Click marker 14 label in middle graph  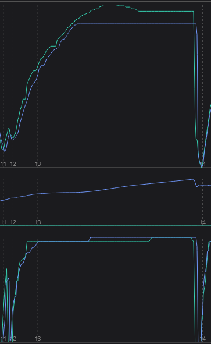[203, 222]
